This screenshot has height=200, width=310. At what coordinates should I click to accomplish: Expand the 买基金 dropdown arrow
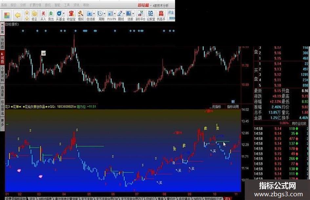coord(64,13)
